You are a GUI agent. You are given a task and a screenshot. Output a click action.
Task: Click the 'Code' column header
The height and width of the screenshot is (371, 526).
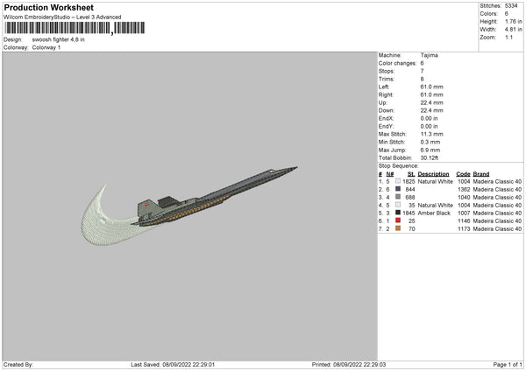(x=463, y=174)
